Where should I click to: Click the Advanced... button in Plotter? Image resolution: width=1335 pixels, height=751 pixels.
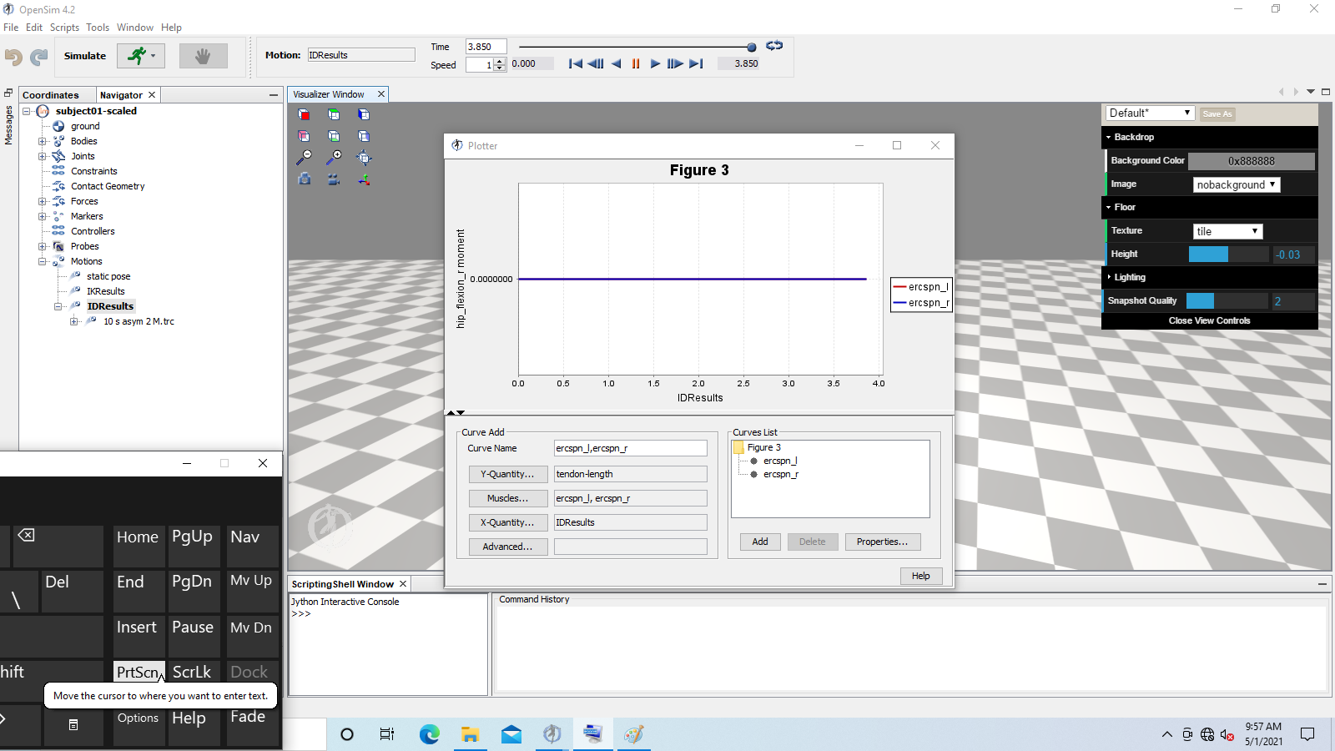click(x=507, y=547)
